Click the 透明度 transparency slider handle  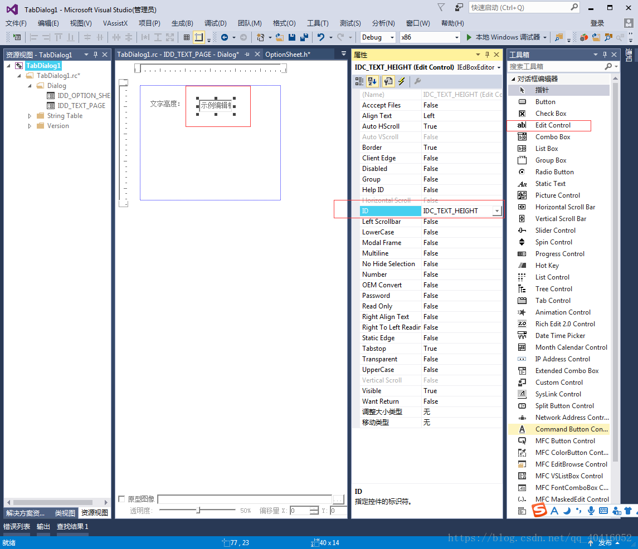click(198, 510)
